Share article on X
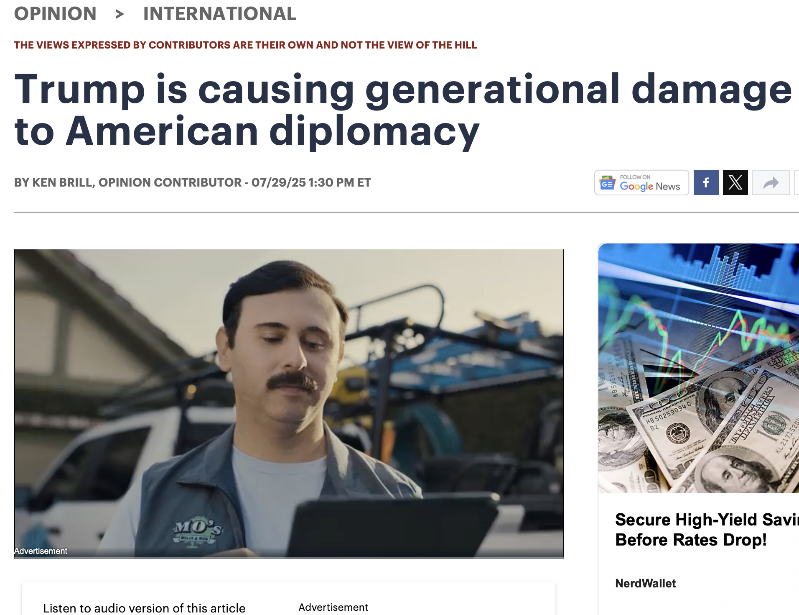Screen dimensions: 799x615 coord(735,182)
